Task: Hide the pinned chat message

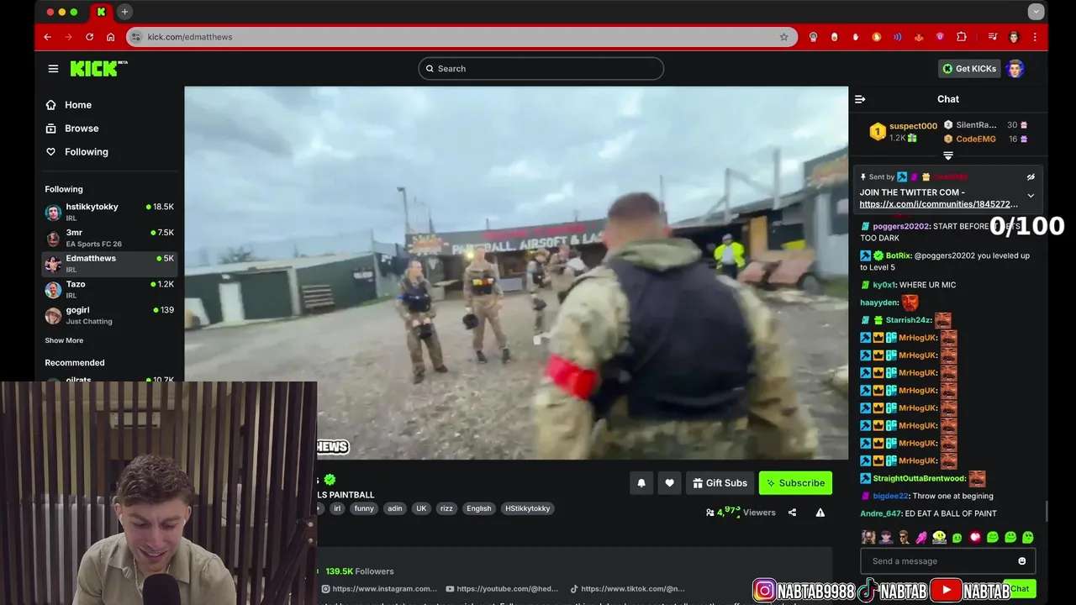Action: click(x=1031, y=177)
